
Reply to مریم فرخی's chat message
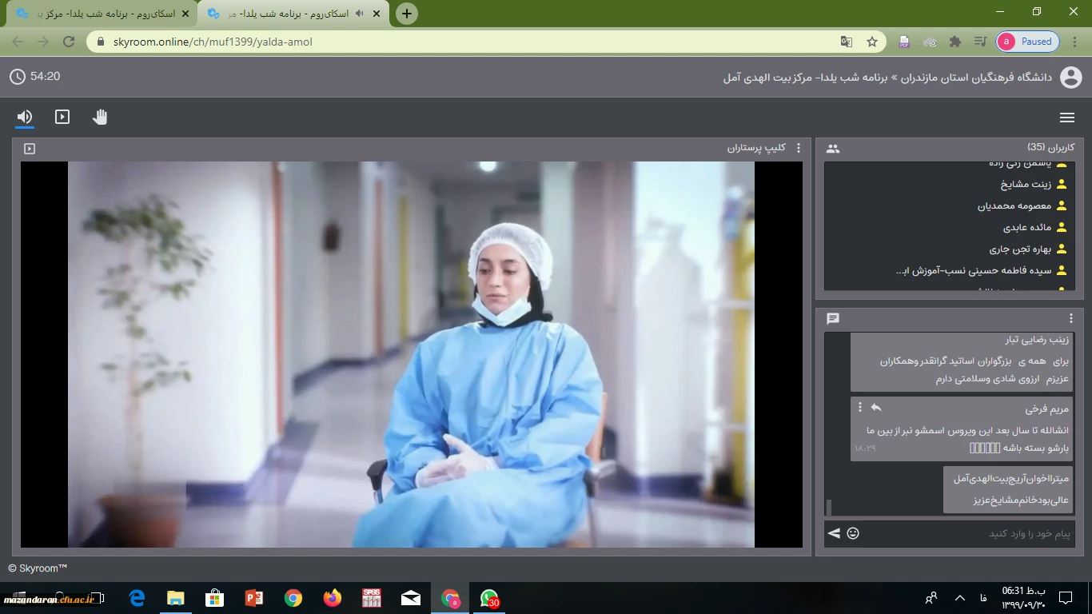pyautogui.click(x=876, y=408)
